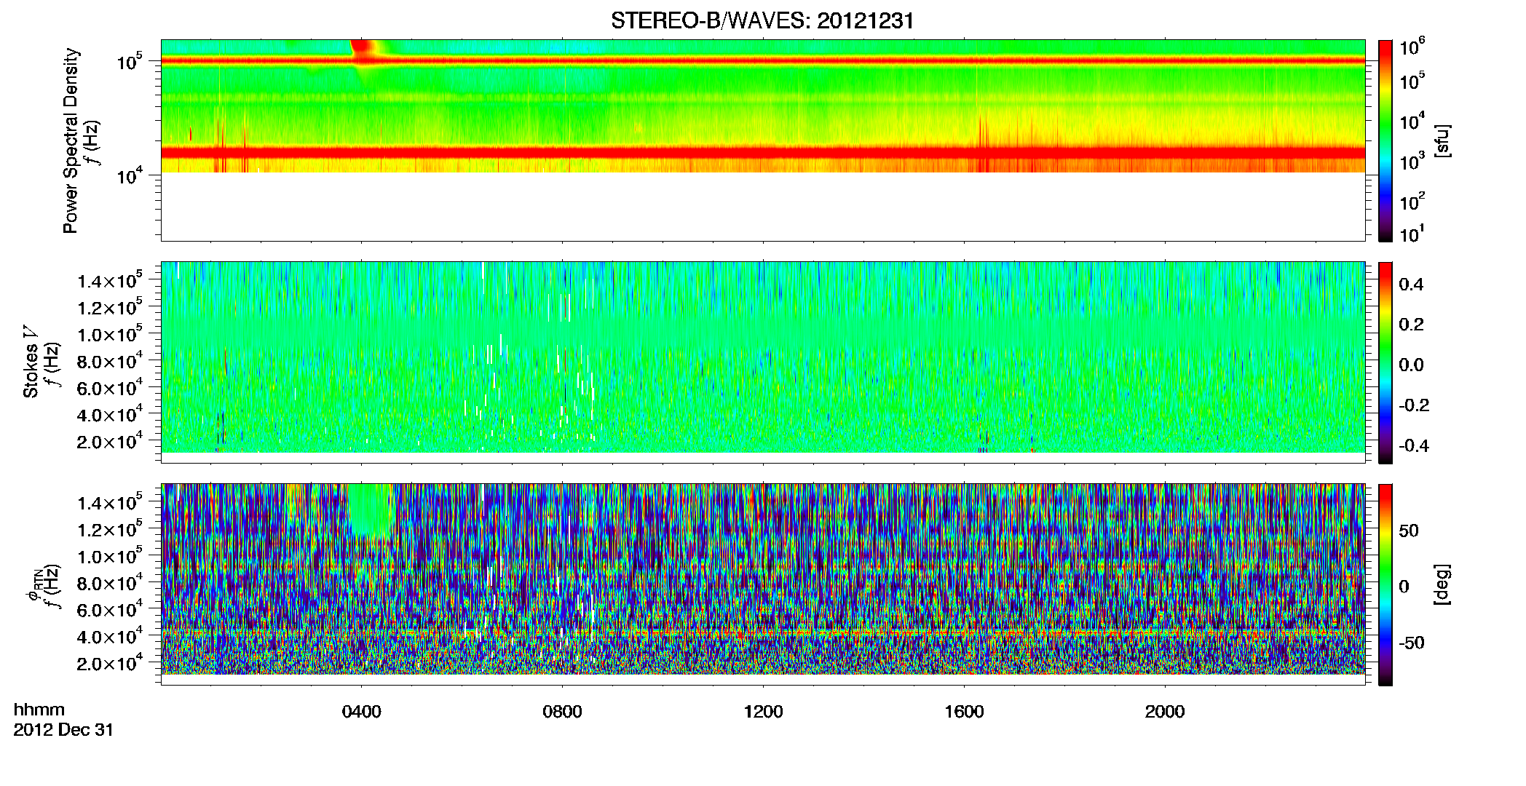Click the Power Spectral Density axis label
This screenshot has width=1526, height=786.
(71, 140)
